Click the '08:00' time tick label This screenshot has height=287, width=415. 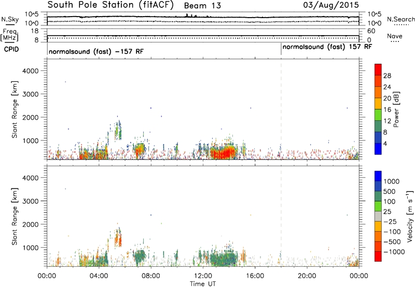pos(151,276)
